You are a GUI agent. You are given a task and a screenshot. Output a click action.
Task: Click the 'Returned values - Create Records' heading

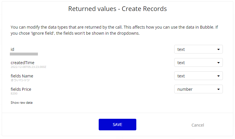tap(117, 9)
